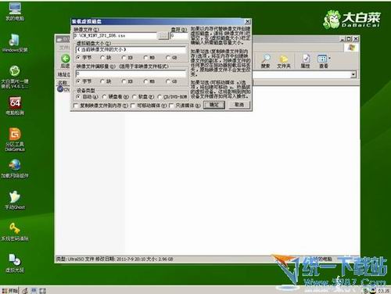This screenshot has width=391, height=294.
Task: Select GB radio under 映像文件偏移量
Action: (x=168, y=81)
